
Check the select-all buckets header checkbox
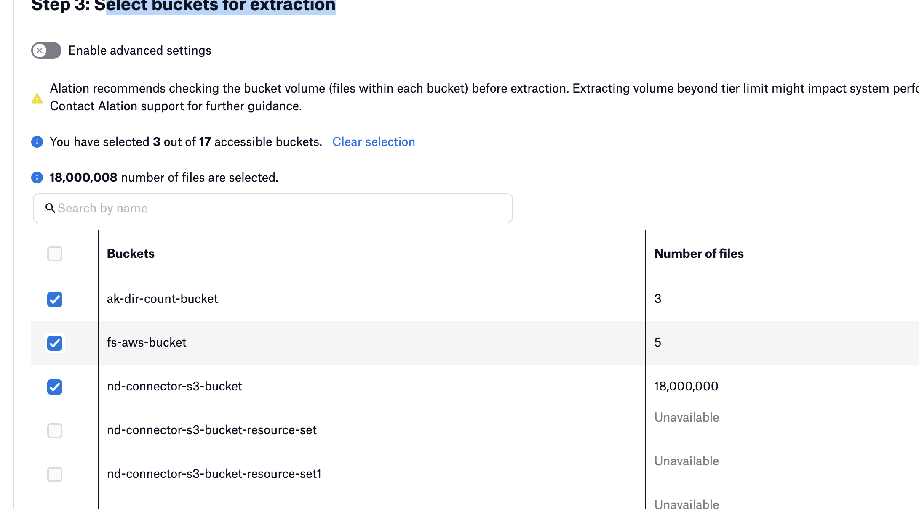[55, 254]
